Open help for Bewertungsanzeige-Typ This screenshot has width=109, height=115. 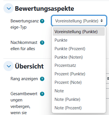(x=42, y=21)
